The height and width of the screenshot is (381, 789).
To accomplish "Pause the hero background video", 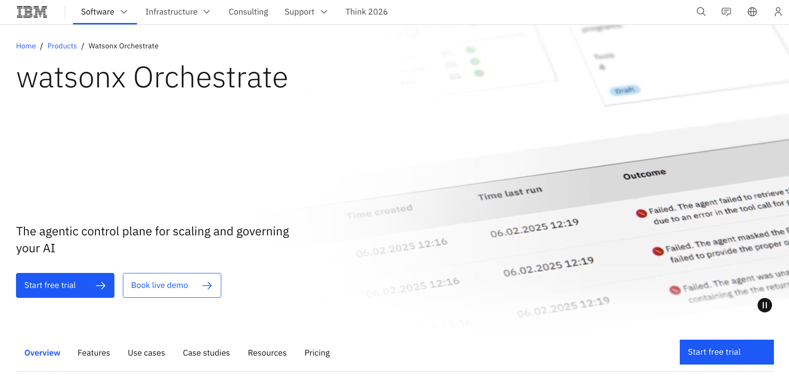I will coord(765,305).
